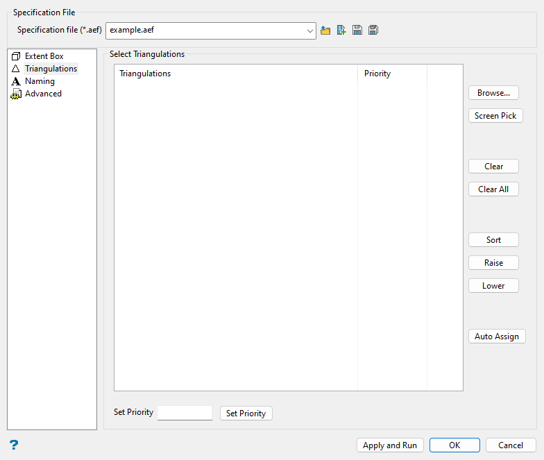The image size is (544, 460).
Task: Click the Sort button
Action: (493, 240)
